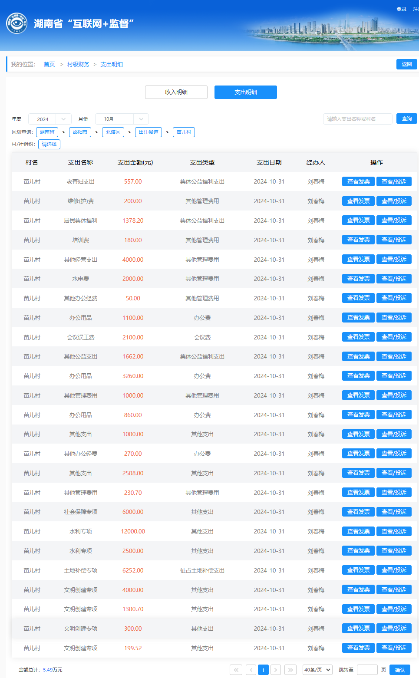Click the 支出日期 column header
419x678 pixels.
[x=269, y=162]
